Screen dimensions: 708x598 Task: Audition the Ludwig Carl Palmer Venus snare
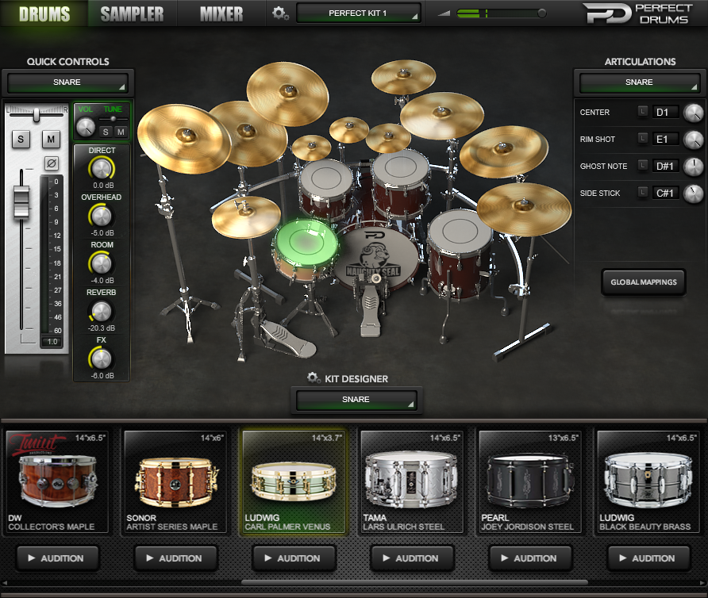[x=294, y=558]
